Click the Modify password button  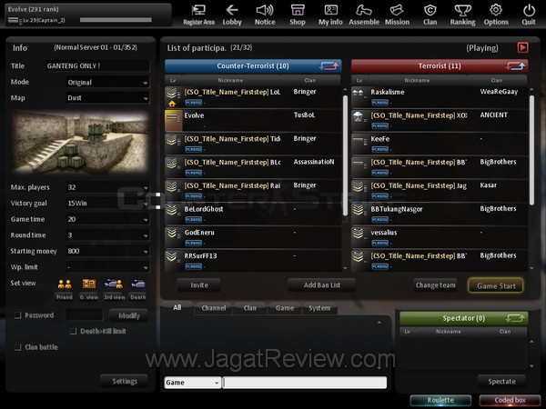coord(128,315)
